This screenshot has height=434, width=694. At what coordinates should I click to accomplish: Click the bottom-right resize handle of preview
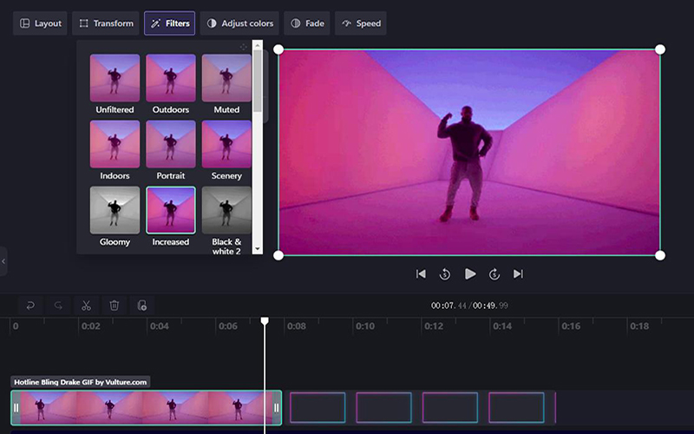point(660,255)
